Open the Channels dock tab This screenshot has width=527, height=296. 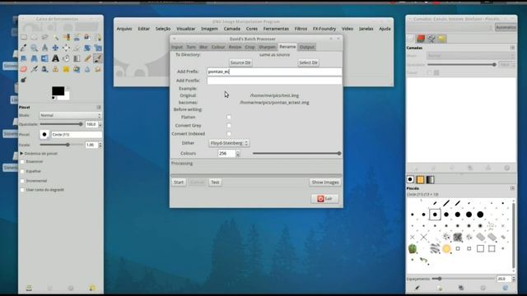pos(421,39)
